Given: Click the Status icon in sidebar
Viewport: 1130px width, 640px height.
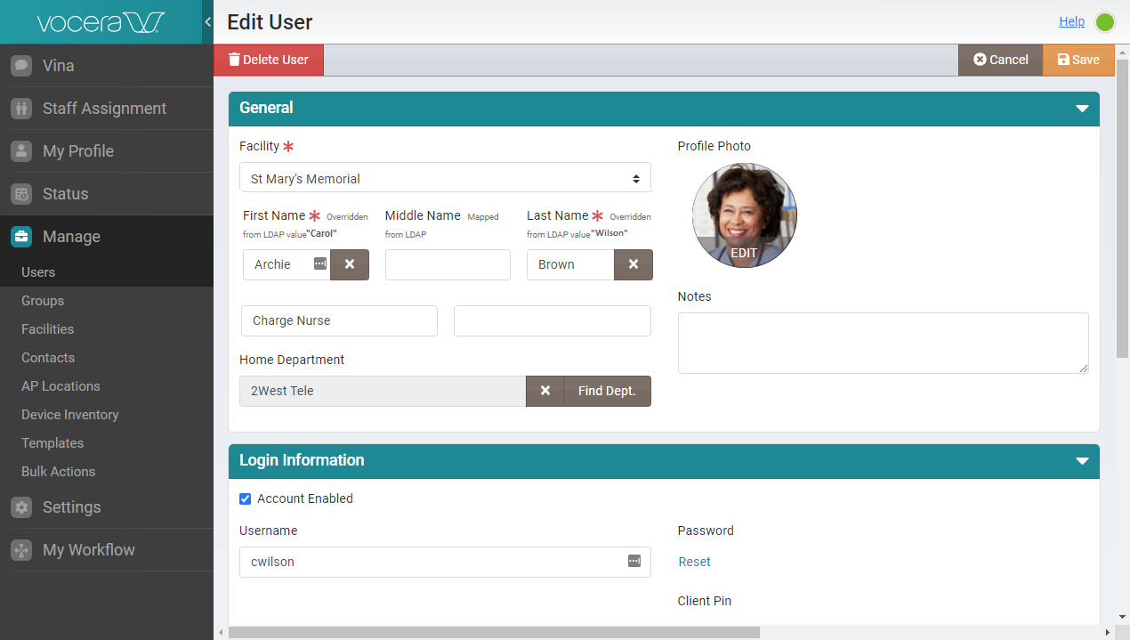Looking at the screenshot, I should (21, 194).
